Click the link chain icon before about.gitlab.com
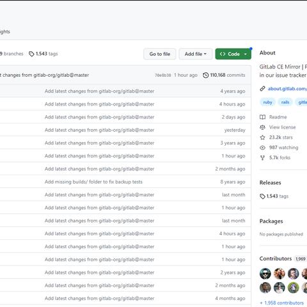This screenshot has height=307, width=307. [x=262, y=89]
